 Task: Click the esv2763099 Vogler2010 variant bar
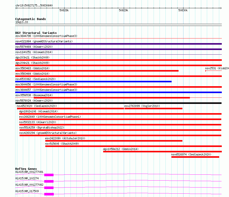153,109
